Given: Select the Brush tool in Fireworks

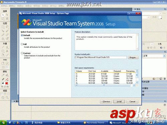Looking at the screenshot, I should pyautogui.click(x=7, y=31).
